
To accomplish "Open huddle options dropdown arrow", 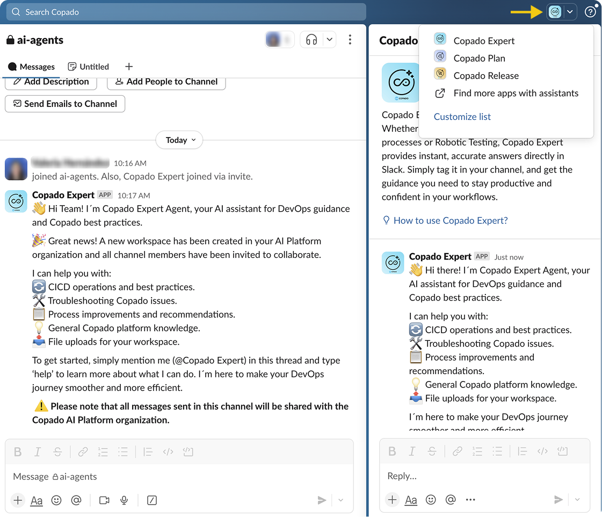I will pyautogui.click(x=330, y=40).
